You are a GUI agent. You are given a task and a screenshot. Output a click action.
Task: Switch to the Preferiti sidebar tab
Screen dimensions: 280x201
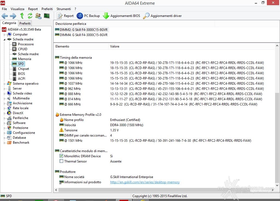click(25, 23)
